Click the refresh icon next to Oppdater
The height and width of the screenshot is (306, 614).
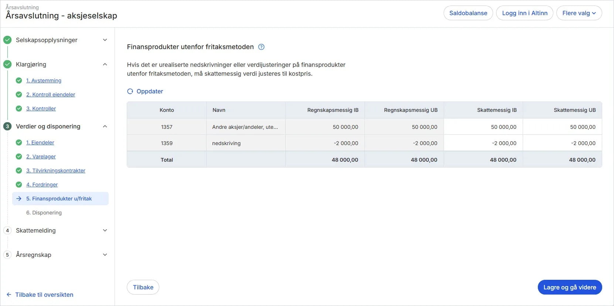(130, 91)
